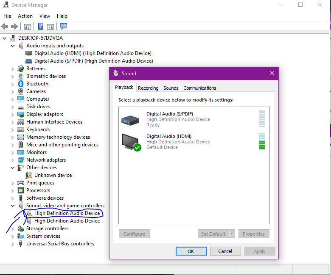This screenshot has width=331, height=275.
Task: Click Scan for hardware changes monitor icon
Action: pyautogui.click(x=64, y=27)
